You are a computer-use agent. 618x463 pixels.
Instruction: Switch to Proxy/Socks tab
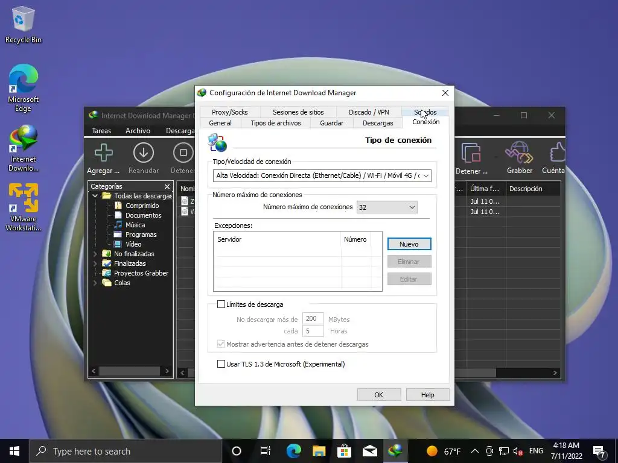(x=230, y=112)
